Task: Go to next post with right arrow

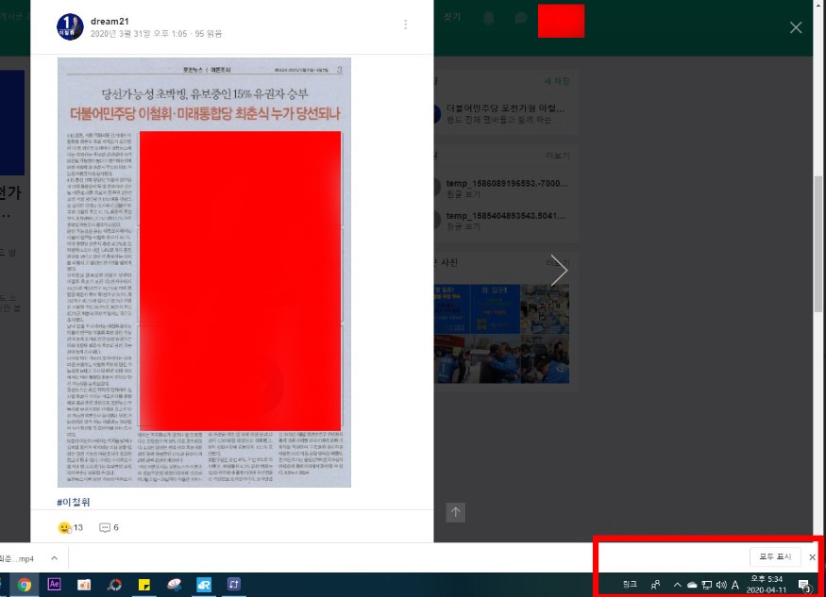Action: pyautogui.click(x=559, y=271)
